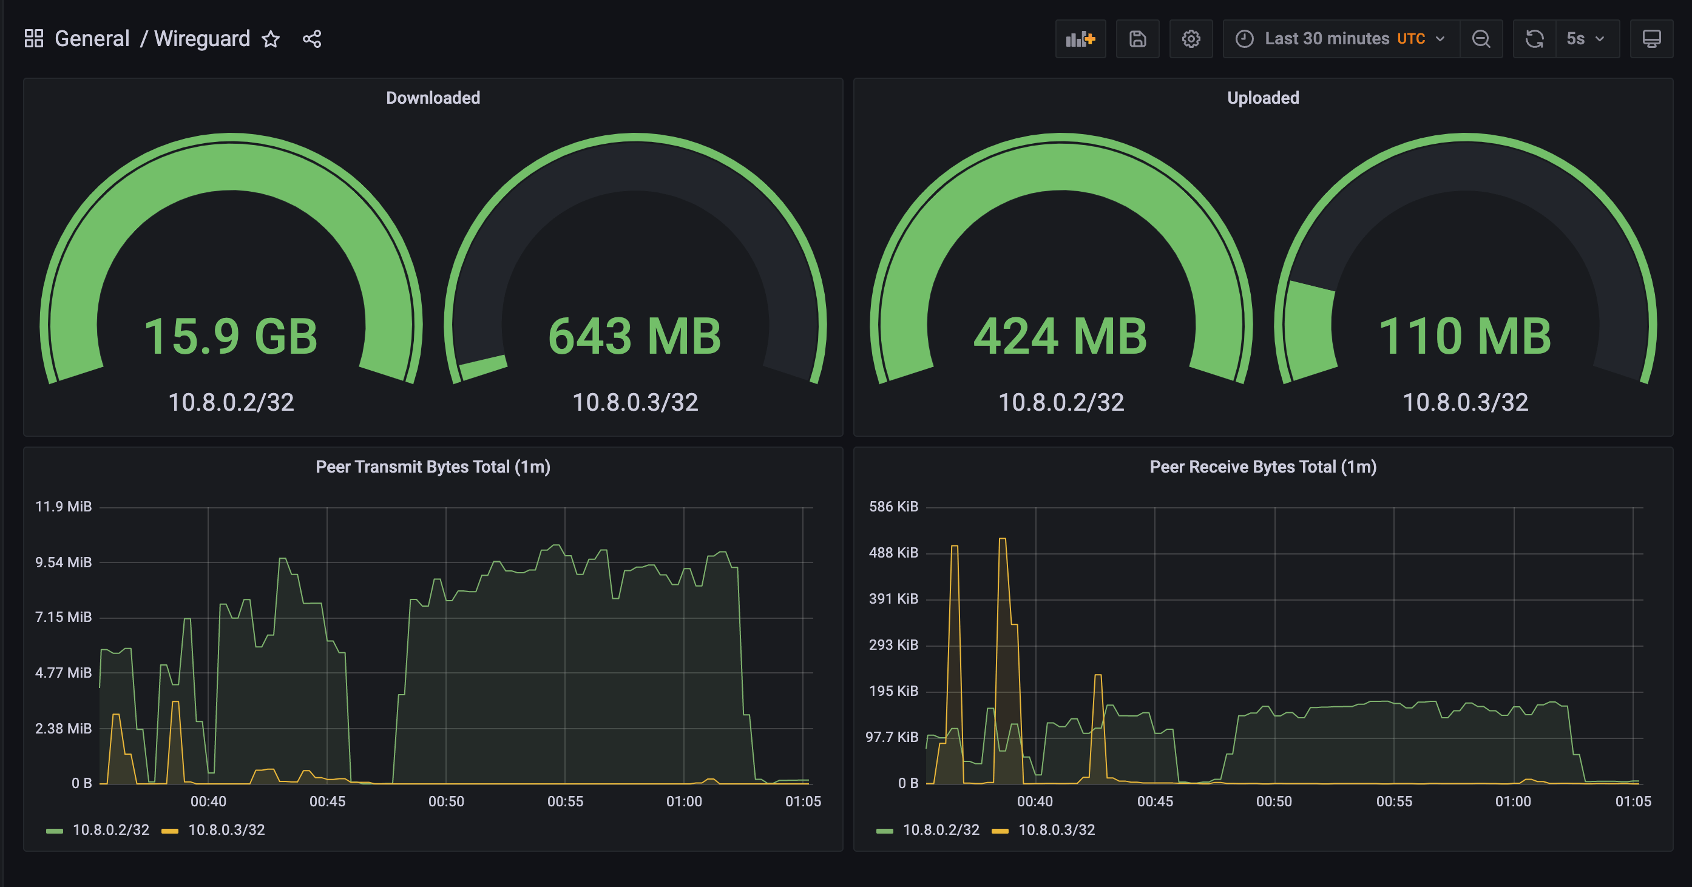Click the Add panel icon
The image size is (1692, 887).
pos(1080,39)
